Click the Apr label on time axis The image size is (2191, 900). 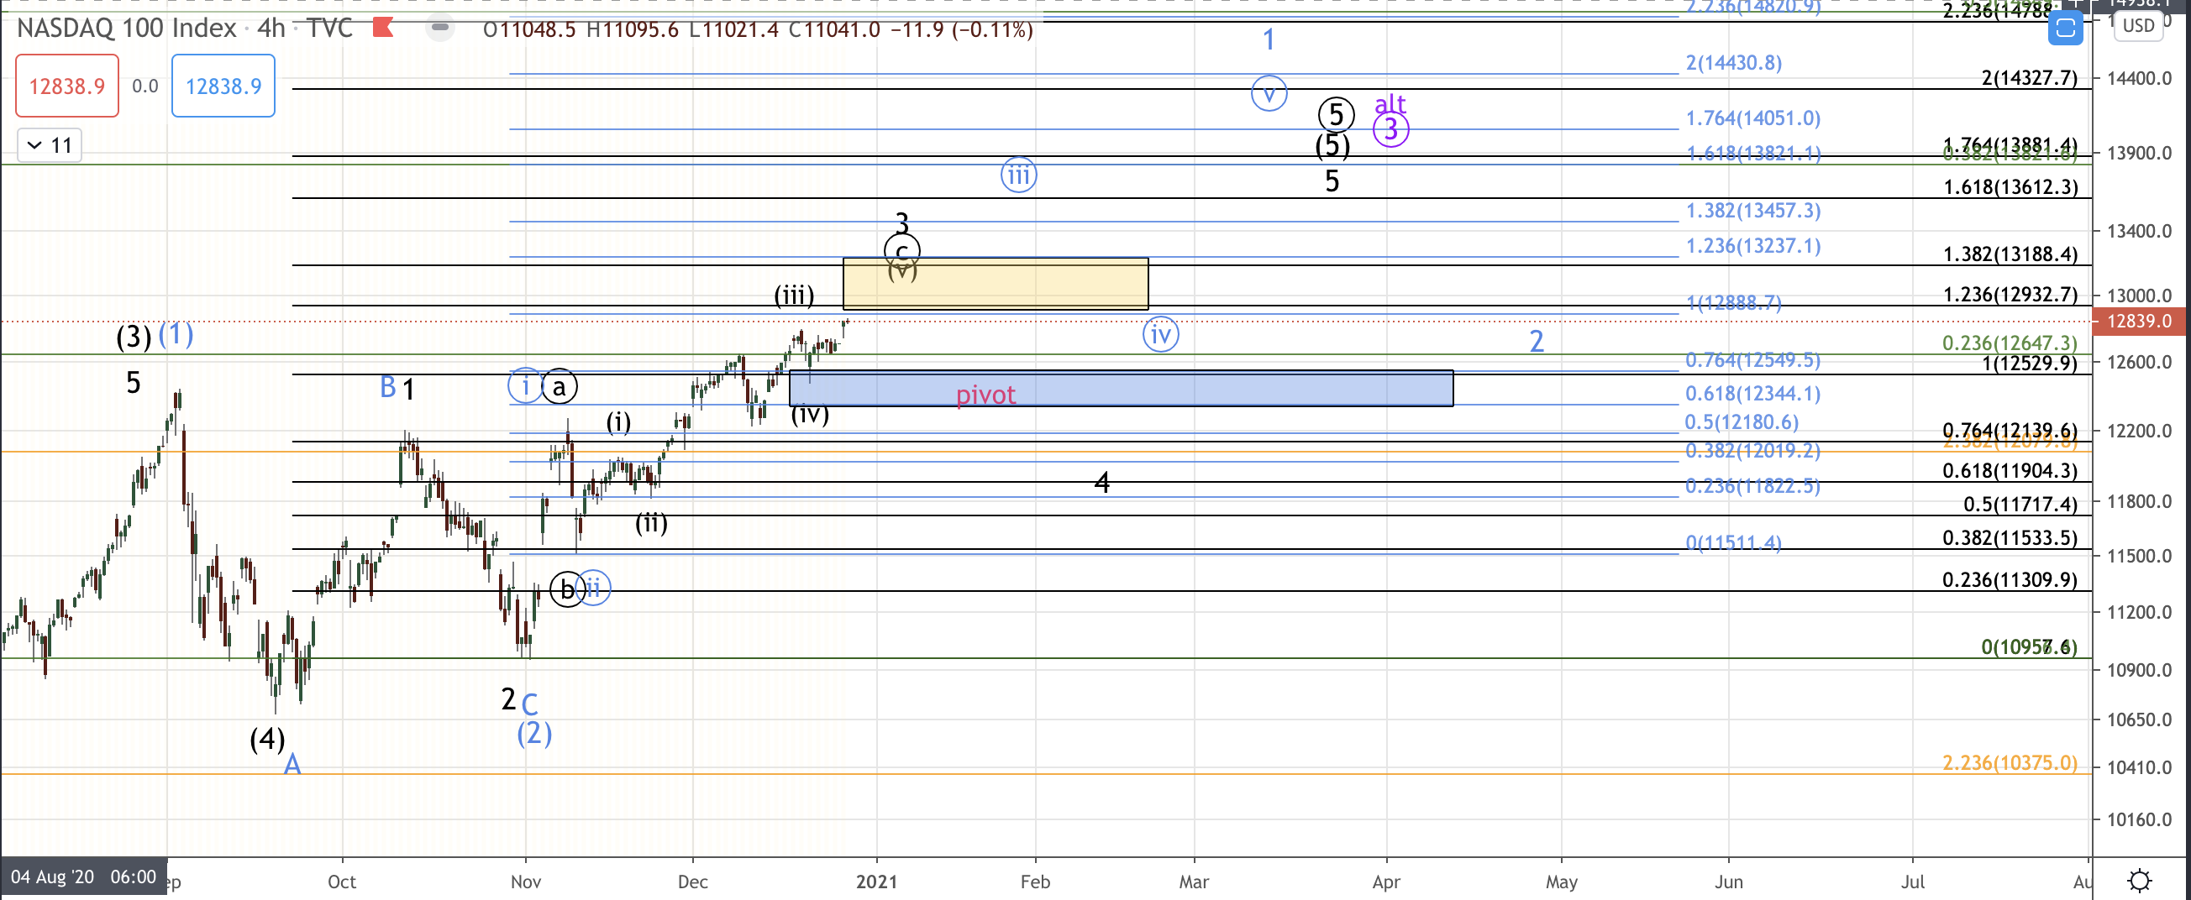[1385, 882]
